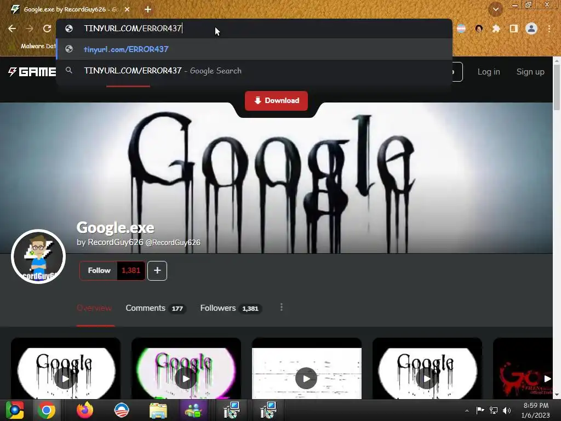This screenshot has width=561, height=421.
Task: Open the Action Center flag icon
Action: (x=480, y=410)
